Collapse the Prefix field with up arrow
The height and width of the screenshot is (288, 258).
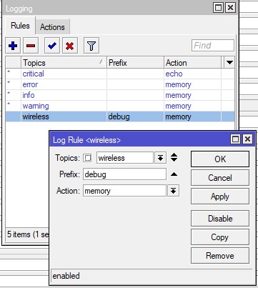[174, 174]
